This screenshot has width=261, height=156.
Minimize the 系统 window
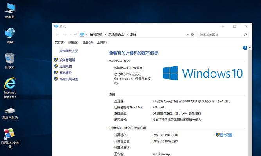pyautogui.click(x=223, y=27)
